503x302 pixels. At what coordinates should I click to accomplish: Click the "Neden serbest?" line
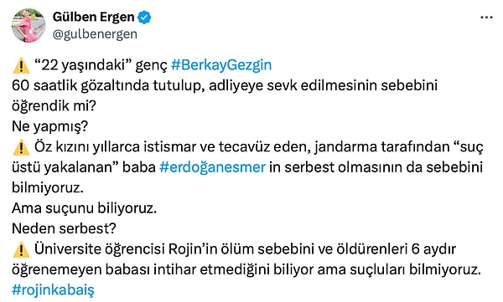pyautogui.click(x=64, y=228)
